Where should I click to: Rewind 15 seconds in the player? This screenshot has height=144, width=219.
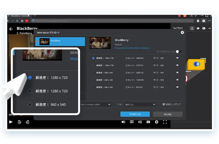pos(19,122)
